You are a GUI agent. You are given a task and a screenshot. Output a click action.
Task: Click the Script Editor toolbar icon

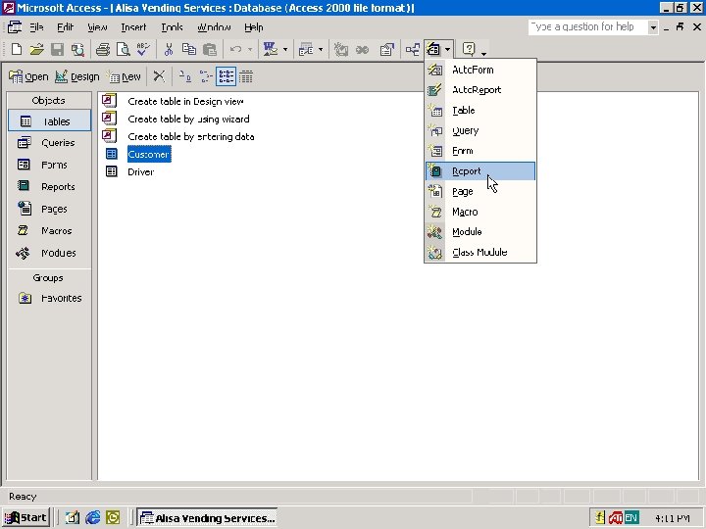pyautogui.click(x=363, y=49)
